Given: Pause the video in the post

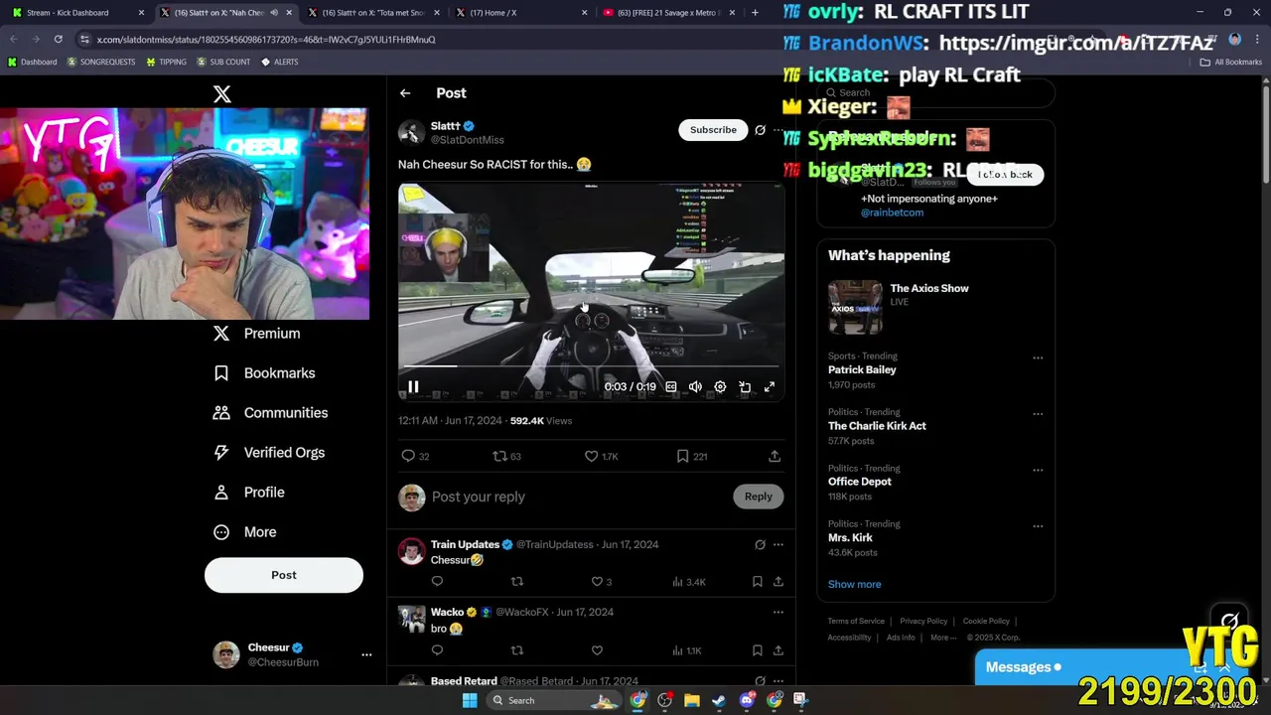Looking at the screenshot, I should (413, 387).
